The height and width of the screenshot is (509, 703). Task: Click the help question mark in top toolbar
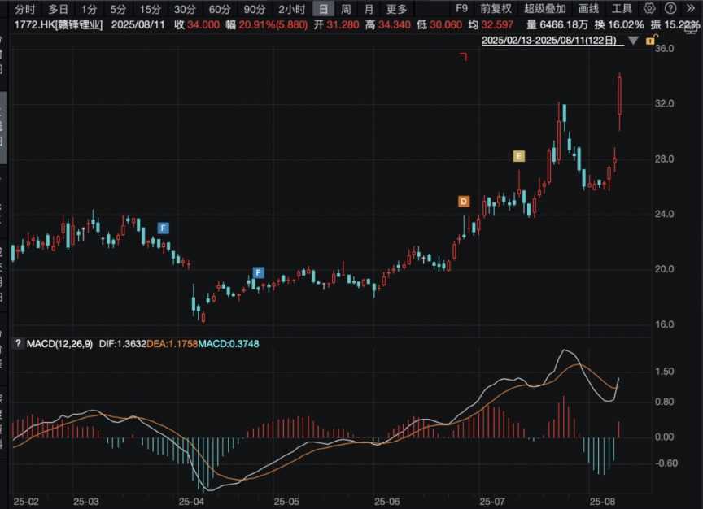(x=670, y=9)
